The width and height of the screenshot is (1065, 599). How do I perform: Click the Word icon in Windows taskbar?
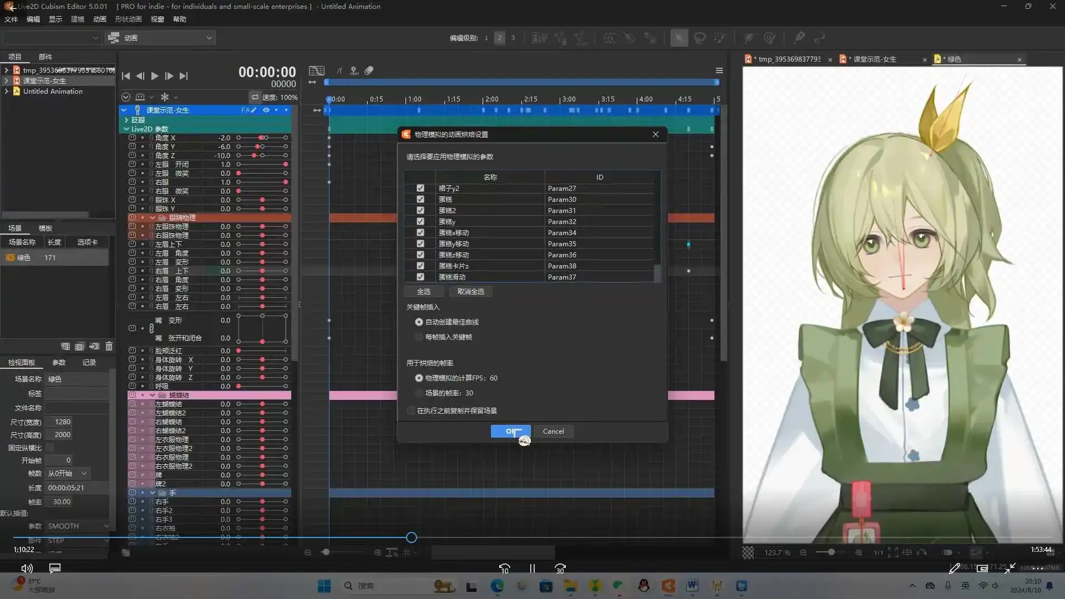692,586
